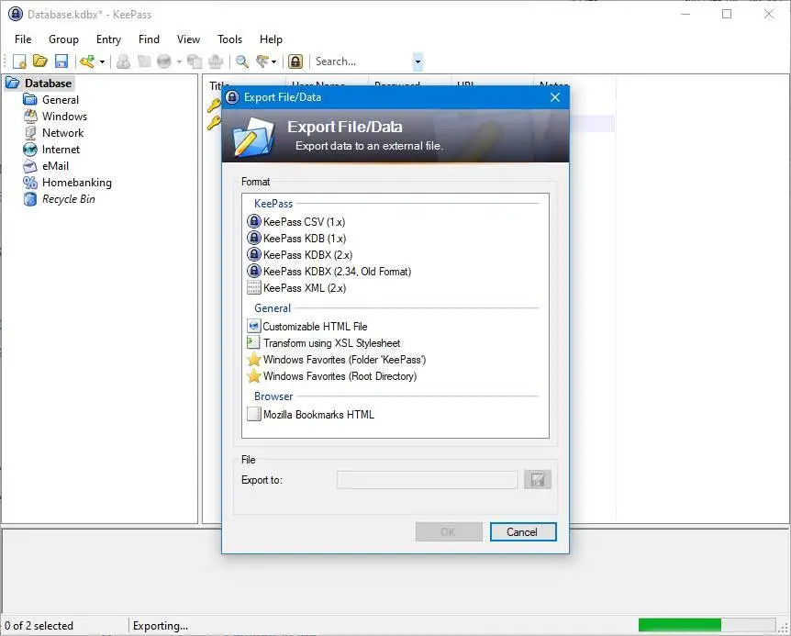Screen dimensions: 791x636
Task: Click the Add Entry key icon
Action: (87, 61)
